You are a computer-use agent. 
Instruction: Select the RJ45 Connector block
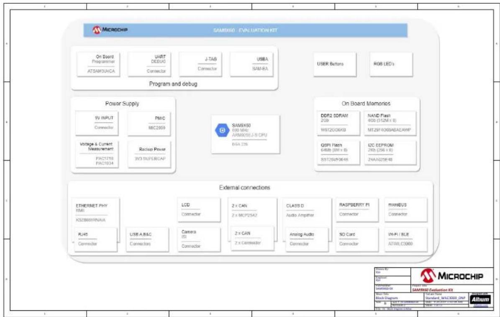96,239
